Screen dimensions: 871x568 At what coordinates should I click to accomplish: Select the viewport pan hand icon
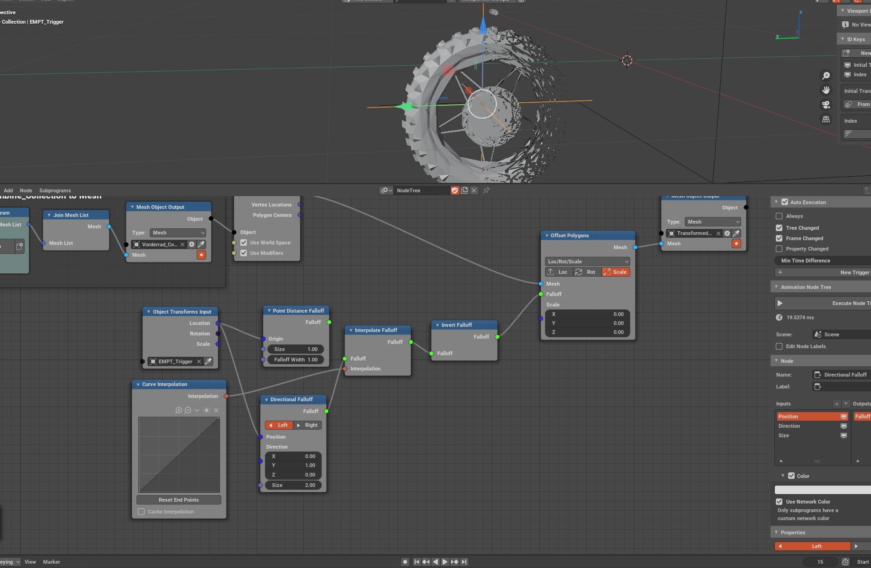826,90
